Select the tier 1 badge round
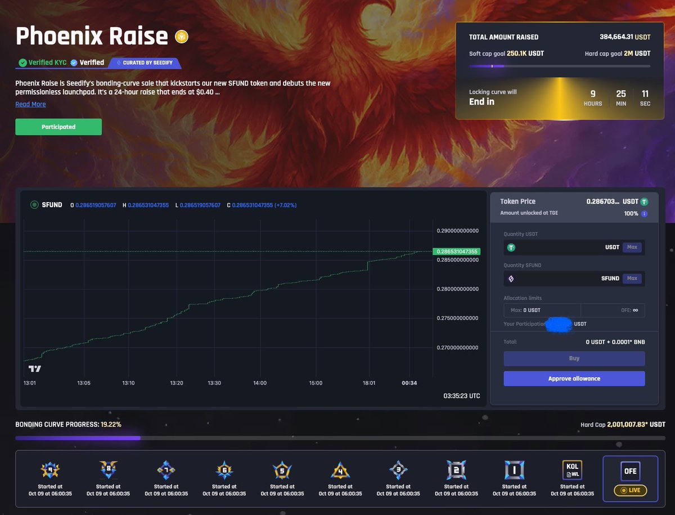 click(514, 469)
